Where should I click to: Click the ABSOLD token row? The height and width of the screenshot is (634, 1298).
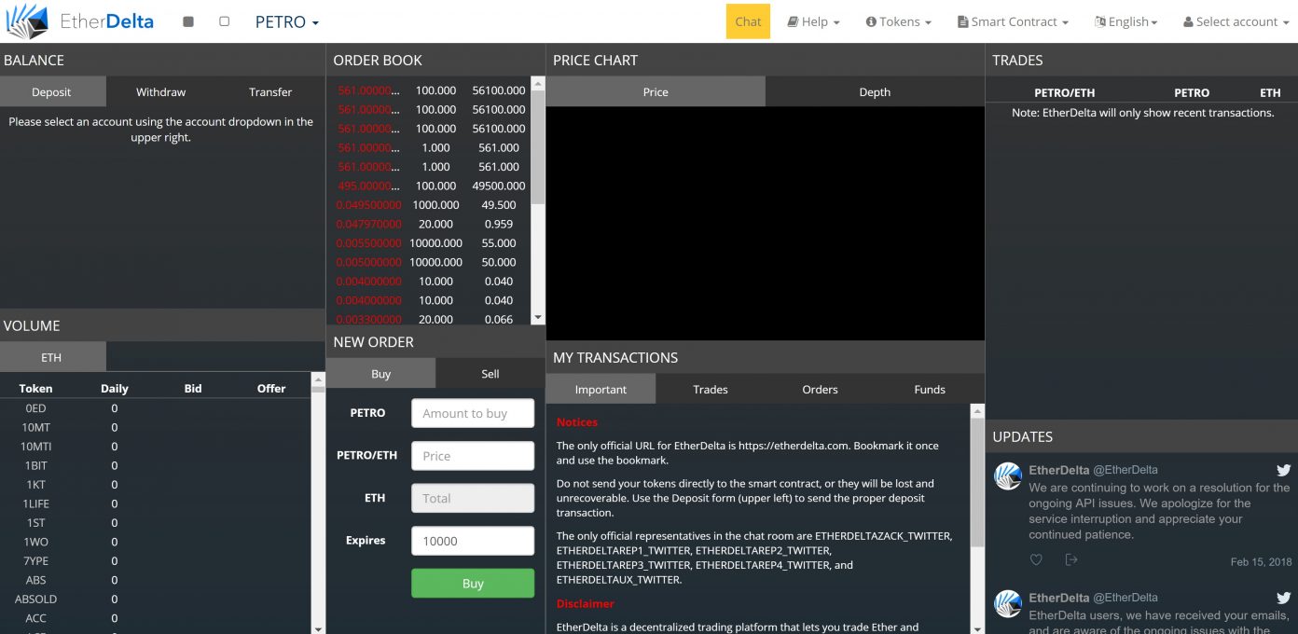[155, 599]
